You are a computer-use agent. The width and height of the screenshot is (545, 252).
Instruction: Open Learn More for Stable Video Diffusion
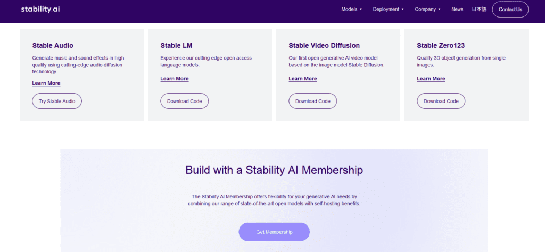pyautogui.click(x=303, y=79)
